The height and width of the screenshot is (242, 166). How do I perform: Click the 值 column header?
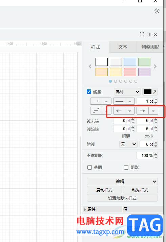tap(143, 209)
